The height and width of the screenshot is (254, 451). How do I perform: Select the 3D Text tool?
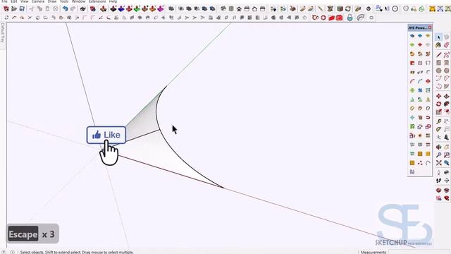point(446,138)
